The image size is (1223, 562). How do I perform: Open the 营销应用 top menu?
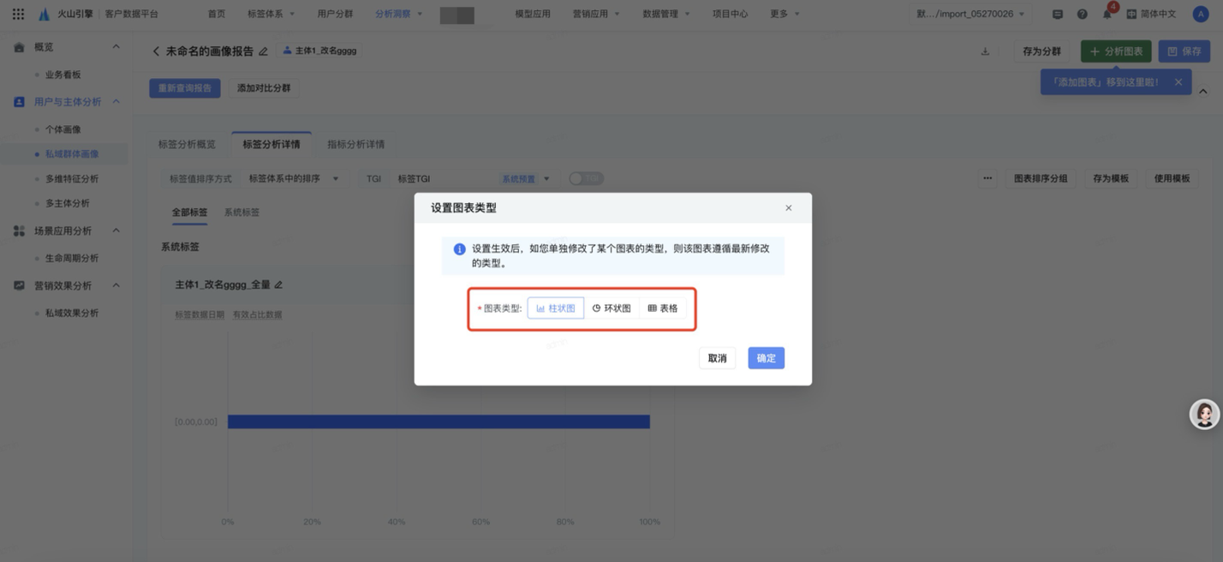[595, 15]
